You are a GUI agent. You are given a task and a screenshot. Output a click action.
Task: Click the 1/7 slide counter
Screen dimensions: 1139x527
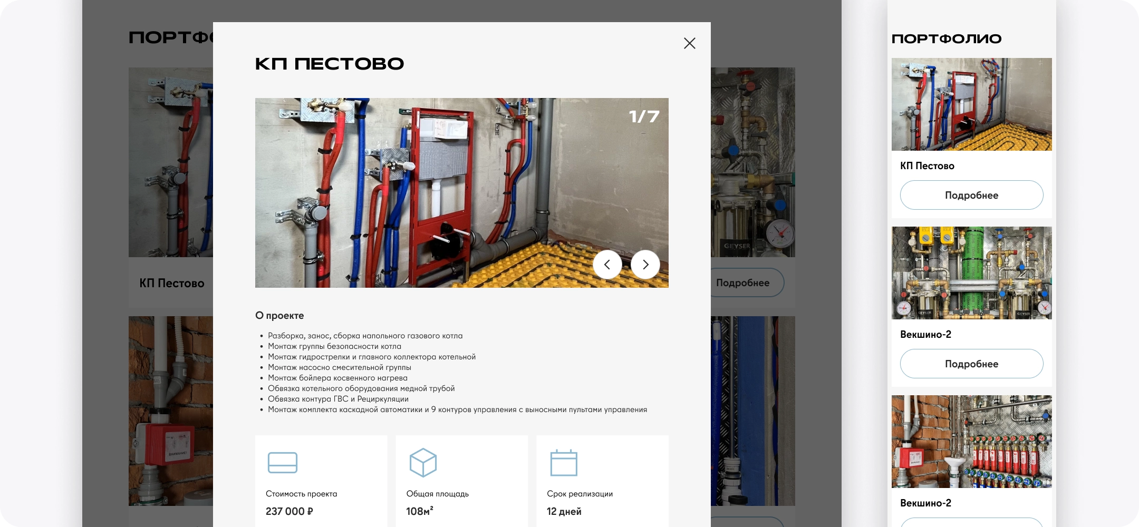click(x=644, y=116)
